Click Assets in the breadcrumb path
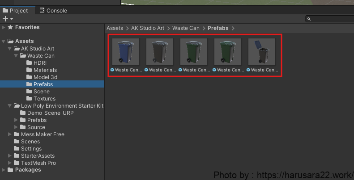The height and width of the screenshot is (180, 354). pyautogui.click(x=115, y=28)
